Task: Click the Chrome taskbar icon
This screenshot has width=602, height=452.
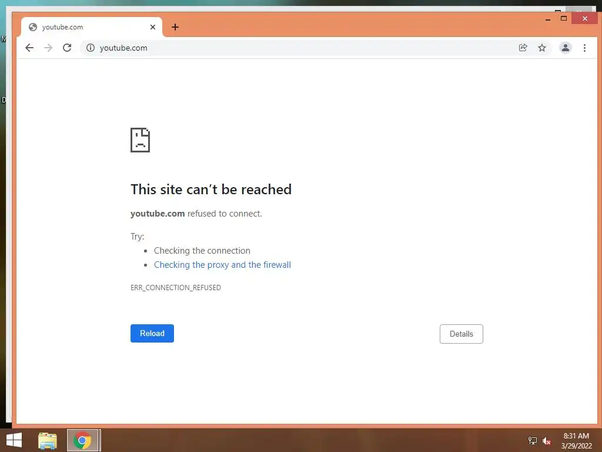Action: (x=82, y=440)
